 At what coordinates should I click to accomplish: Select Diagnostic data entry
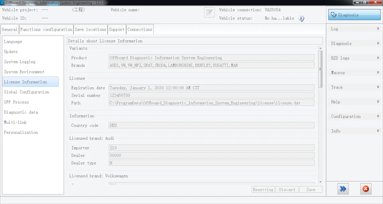[x=21, y=112]
